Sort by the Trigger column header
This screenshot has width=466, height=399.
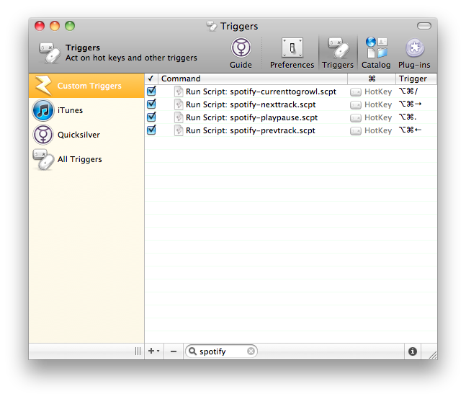click(416, 79)
